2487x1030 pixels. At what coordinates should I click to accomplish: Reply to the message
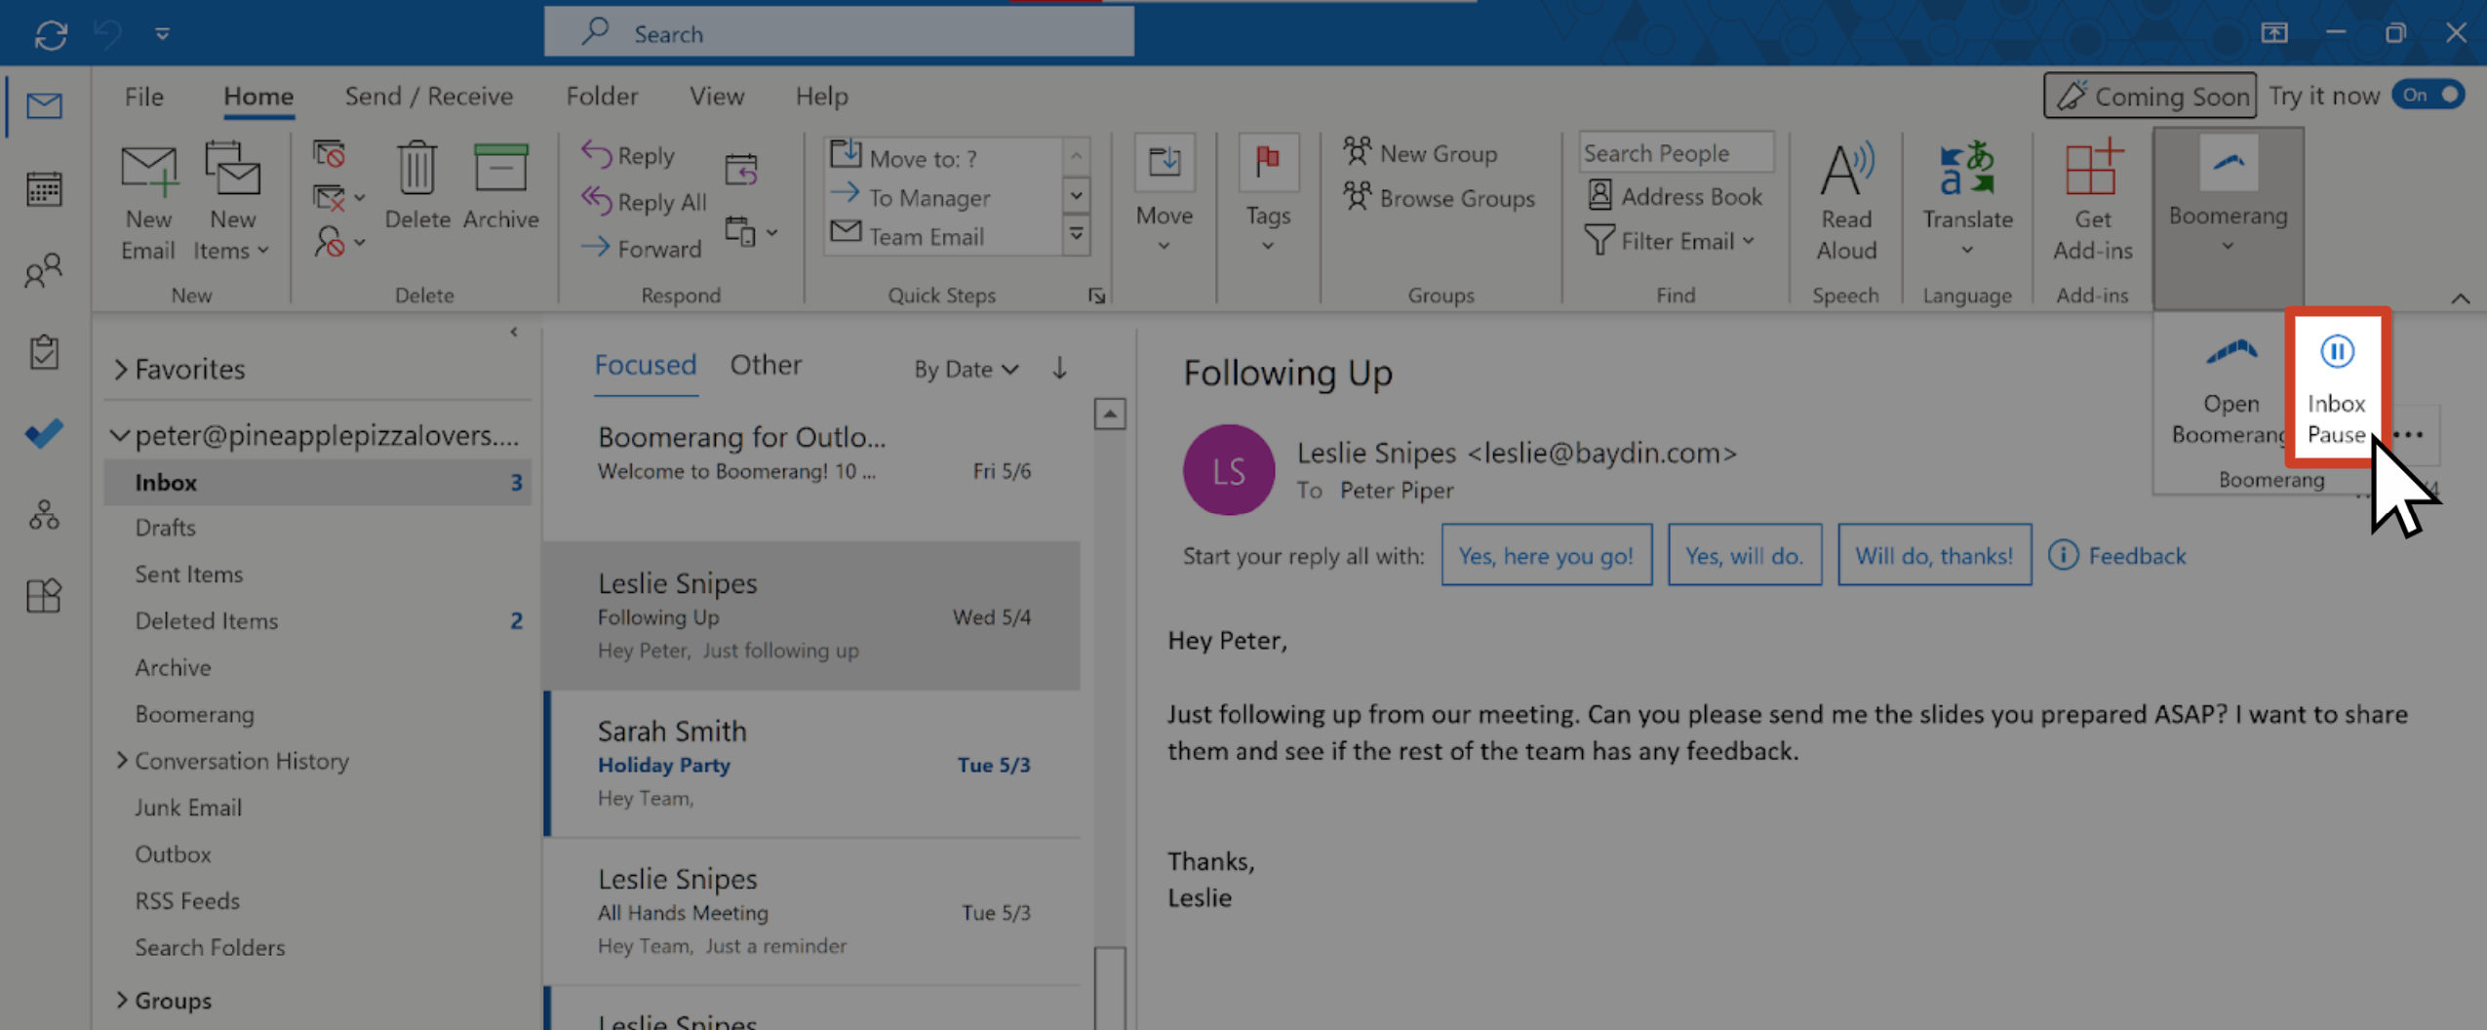[x=628, y=155]
